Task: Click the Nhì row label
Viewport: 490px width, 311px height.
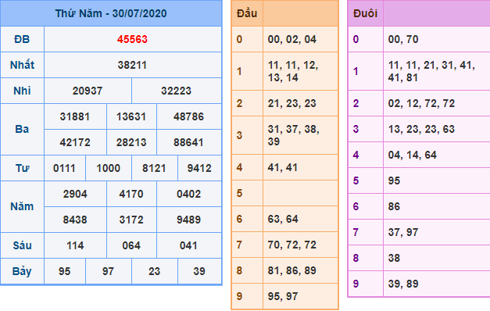Action: [x=22, y=91]
